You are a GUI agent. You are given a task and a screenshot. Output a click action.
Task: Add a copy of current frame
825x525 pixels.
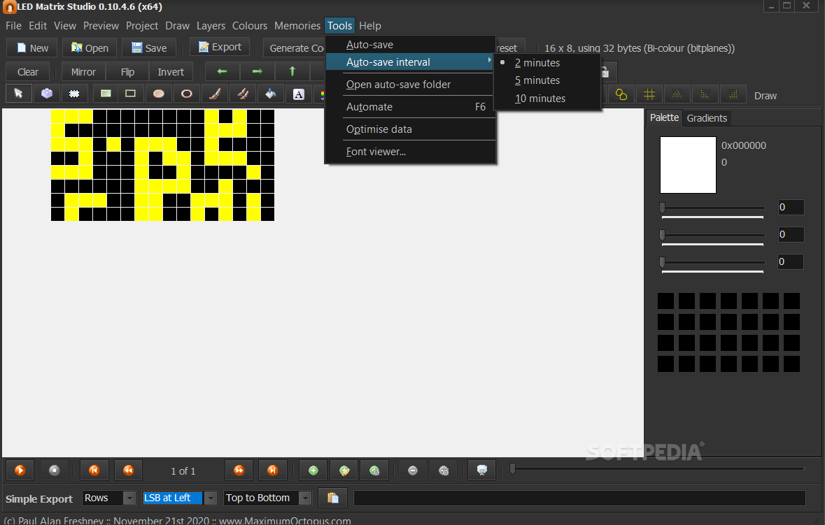click(x=344, y=470)
